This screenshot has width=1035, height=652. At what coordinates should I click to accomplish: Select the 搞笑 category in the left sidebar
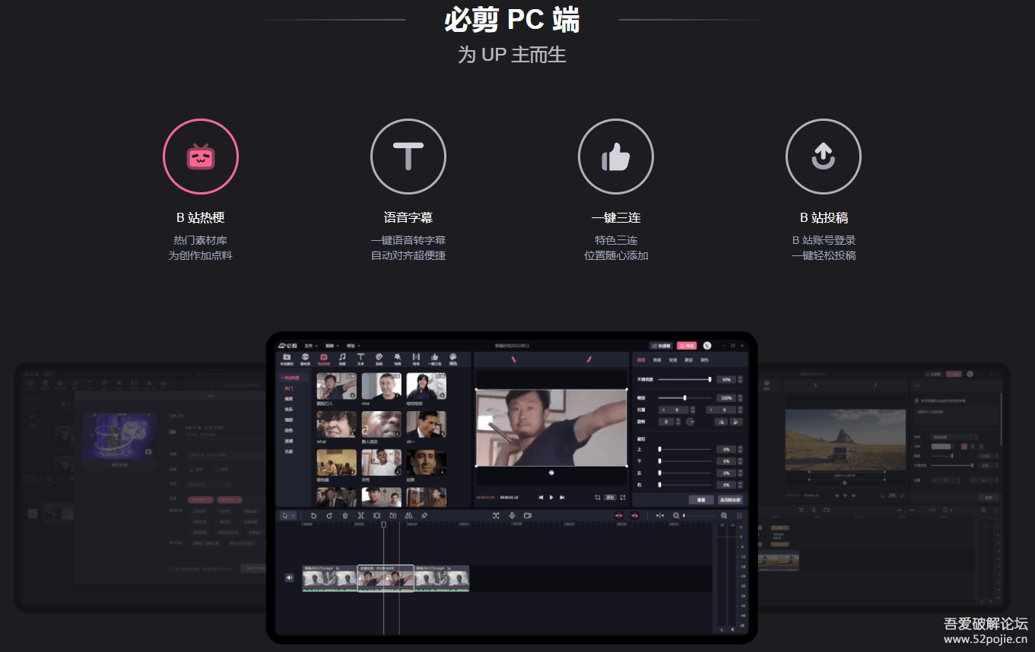pyautogui.click(x=289, y=398)
